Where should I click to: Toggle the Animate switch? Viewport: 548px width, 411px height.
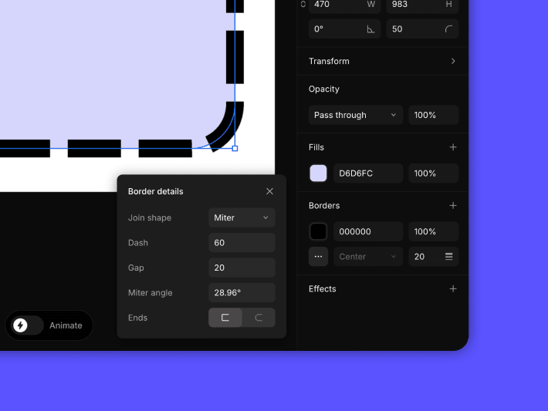click(x=27, y=325)
